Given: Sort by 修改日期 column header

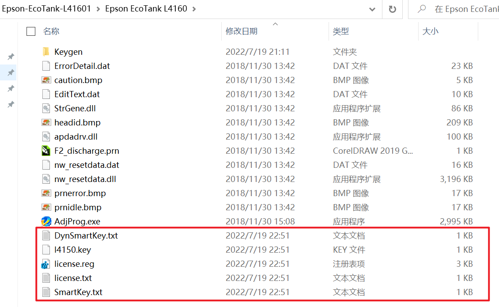Looking at the screenshot, I should pos(242,31).
